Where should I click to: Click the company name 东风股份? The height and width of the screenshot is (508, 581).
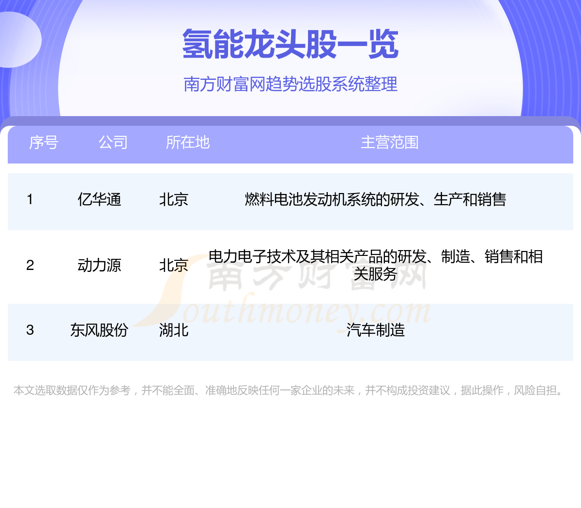(99, 330)
